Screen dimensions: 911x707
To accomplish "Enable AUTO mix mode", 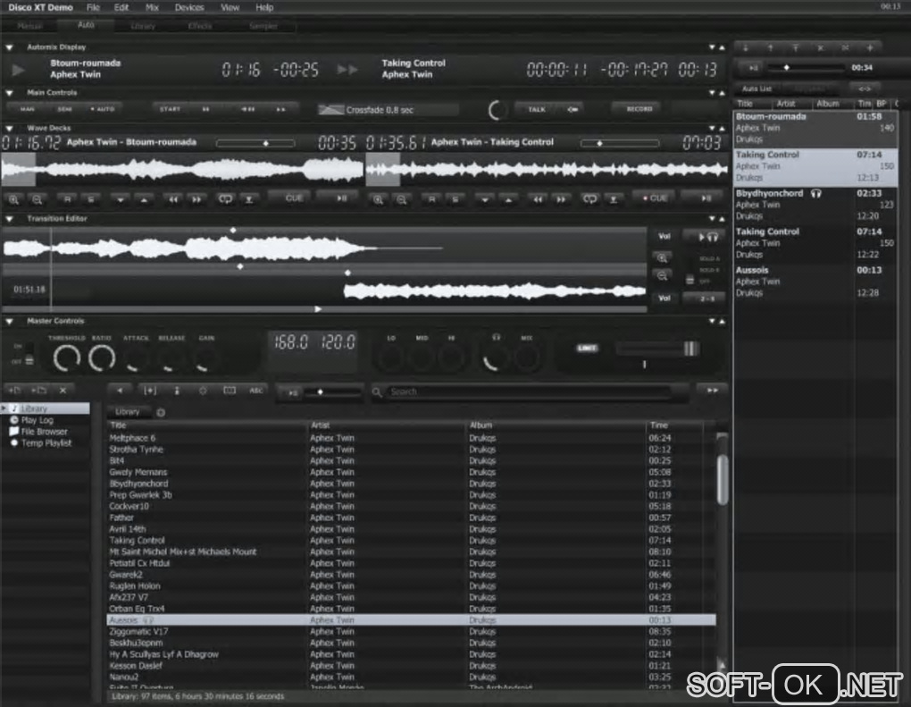I will coord(103,109).
